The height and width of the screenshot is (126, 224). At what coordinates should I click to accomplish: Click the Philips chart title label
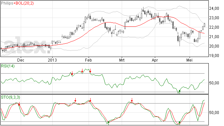(x=7, y=3)
